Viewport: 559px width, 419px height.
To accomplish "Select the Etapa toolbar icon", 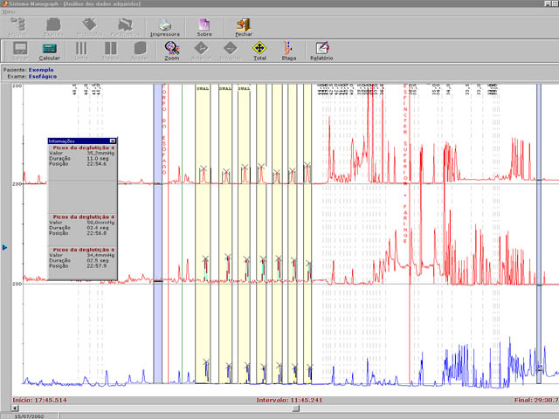I will 288,49.
